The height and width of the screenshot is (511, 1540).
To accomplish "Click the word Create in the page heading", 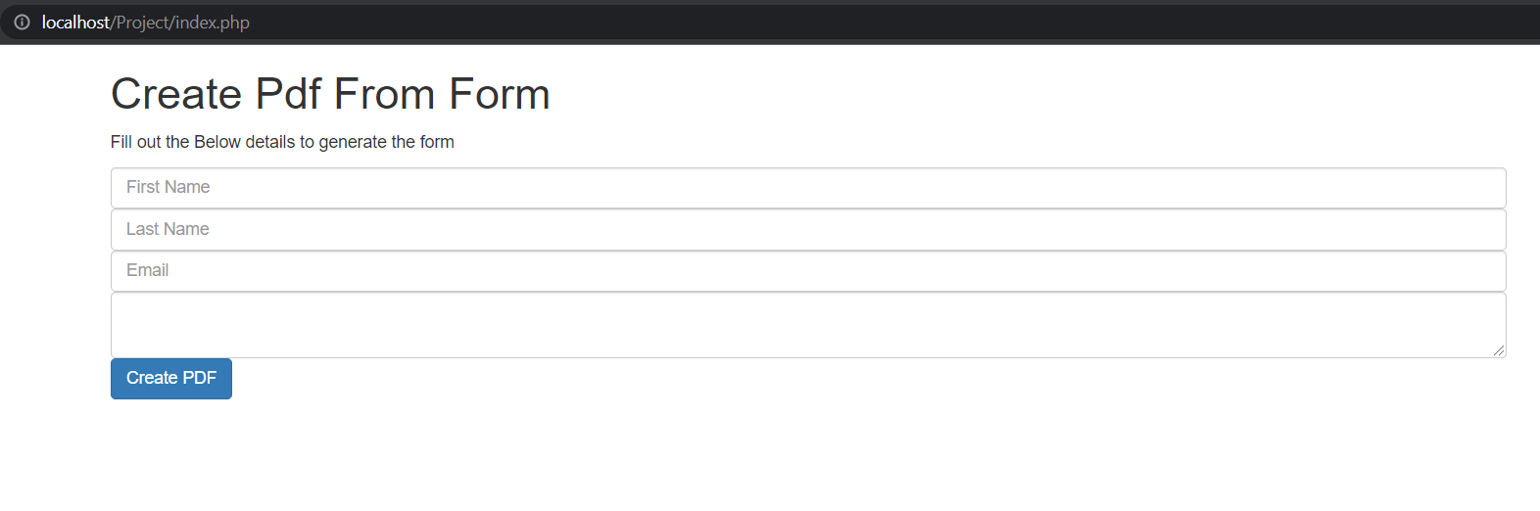I will (x=176, y=94).
